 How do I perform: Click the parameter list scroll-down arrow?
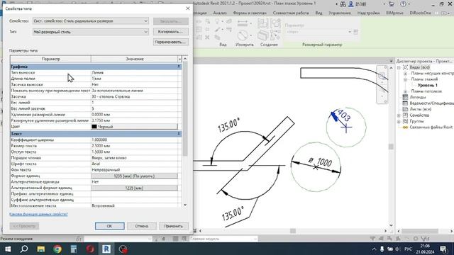185,205
